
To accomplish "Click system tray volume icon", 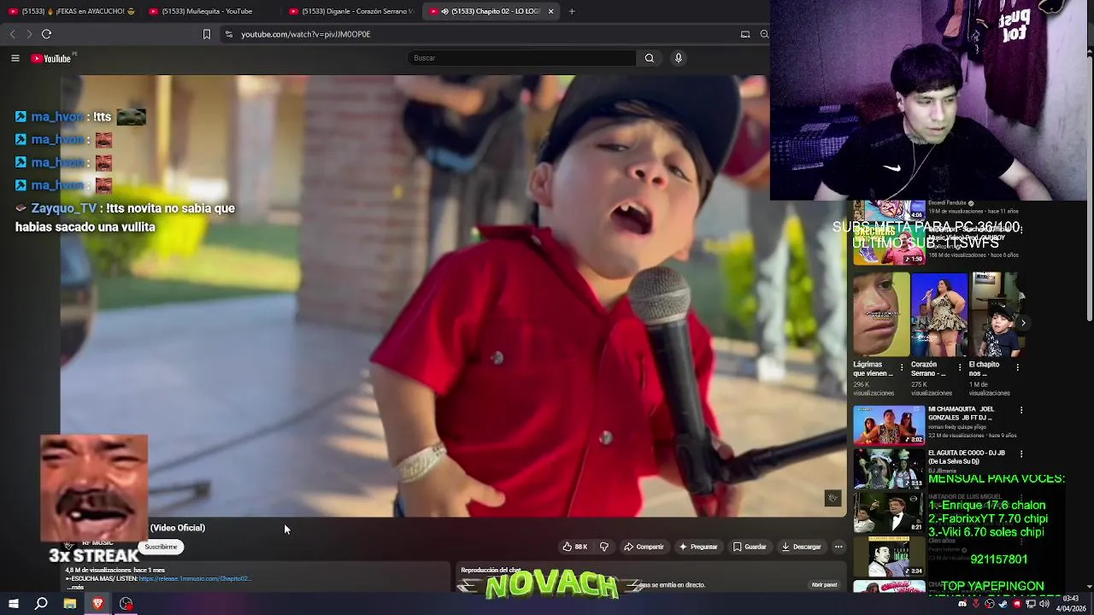I will pyautogui.click(x=1044, y=604).
